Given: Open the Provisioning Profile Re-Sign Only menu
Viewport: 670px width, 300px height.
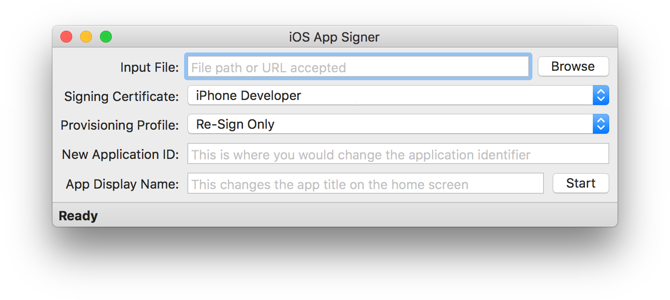Looking at the screenshot, I should click(x=390, y=124).
